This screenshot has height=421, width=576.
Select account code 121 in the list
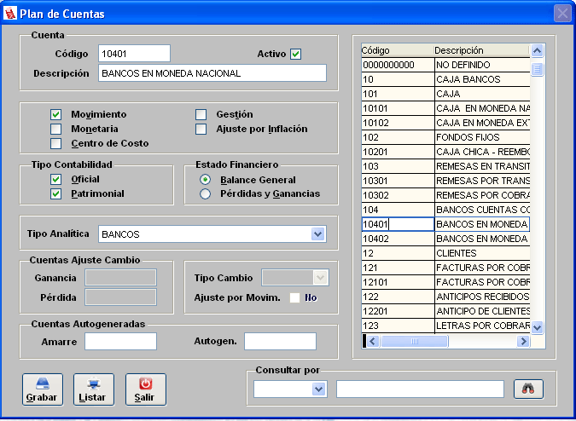(398, 268)
